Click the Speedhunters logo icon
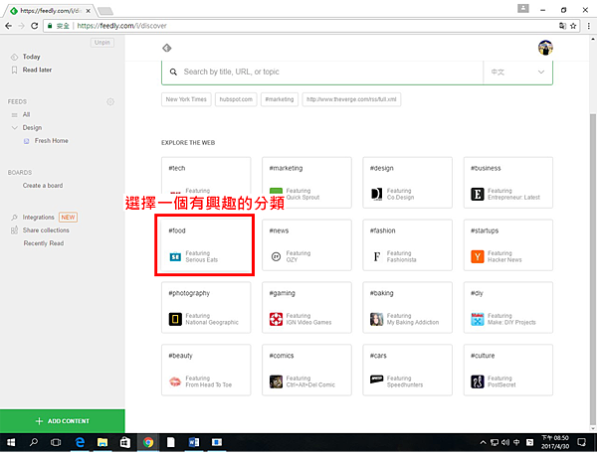Viewport: 597px width, 455px height. (x=376, y=379)
